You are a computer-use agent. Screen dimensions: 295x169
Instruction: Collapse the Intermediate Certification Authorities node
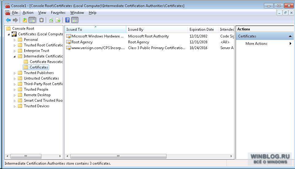(x=15, y=57)
